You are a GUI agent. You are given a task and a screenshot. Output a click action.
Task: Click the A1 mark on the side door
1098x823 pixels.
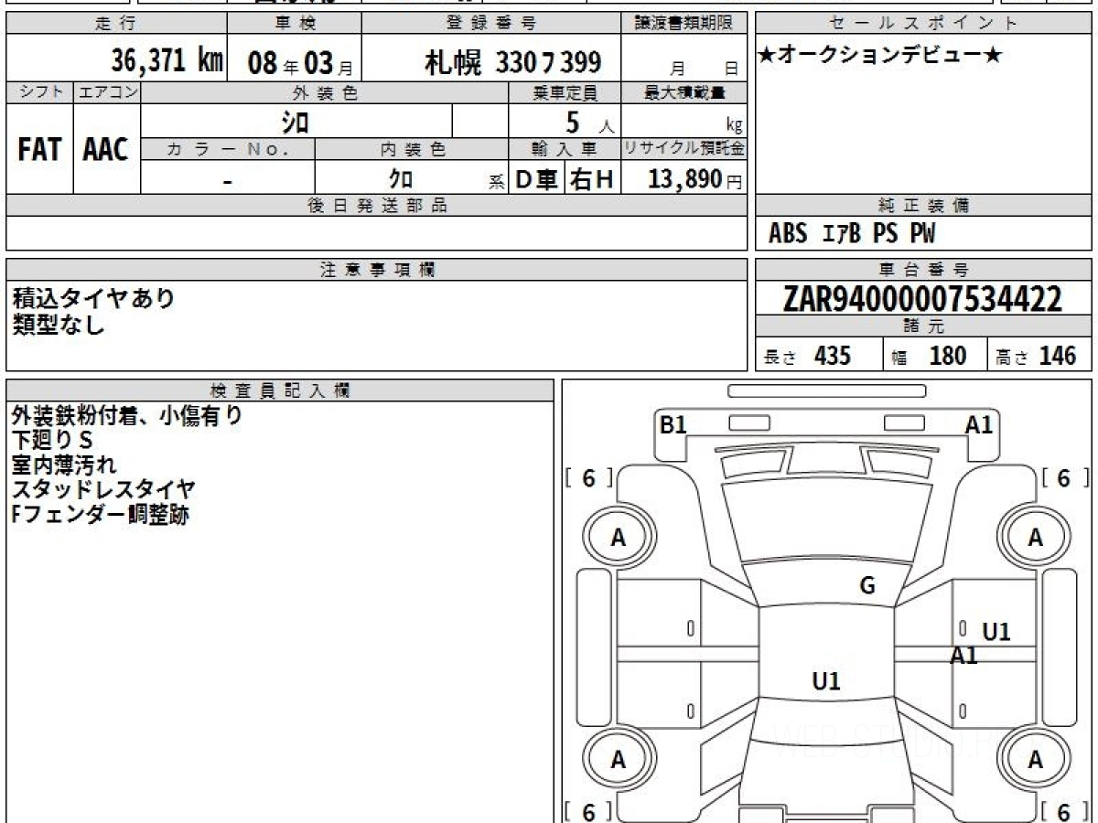(x=963, y=656)
